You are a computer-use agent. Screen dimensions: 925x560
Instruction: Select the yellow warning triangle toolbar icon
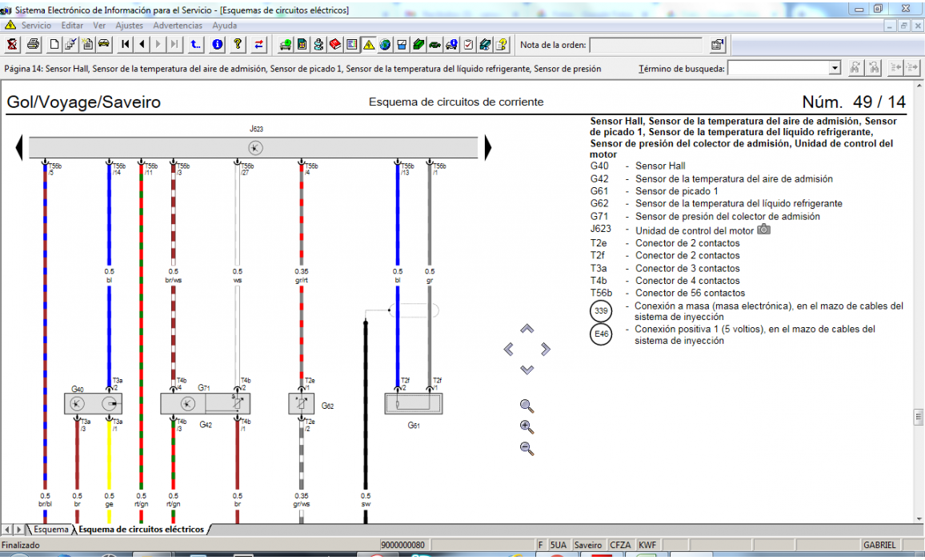point(368,45)
